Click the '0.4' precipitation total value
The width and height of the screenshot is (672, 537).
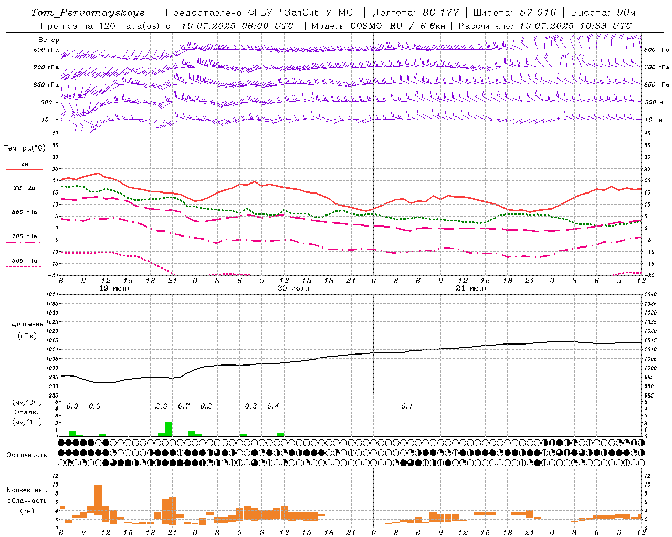pyautogui.click(x=273, y=406)
